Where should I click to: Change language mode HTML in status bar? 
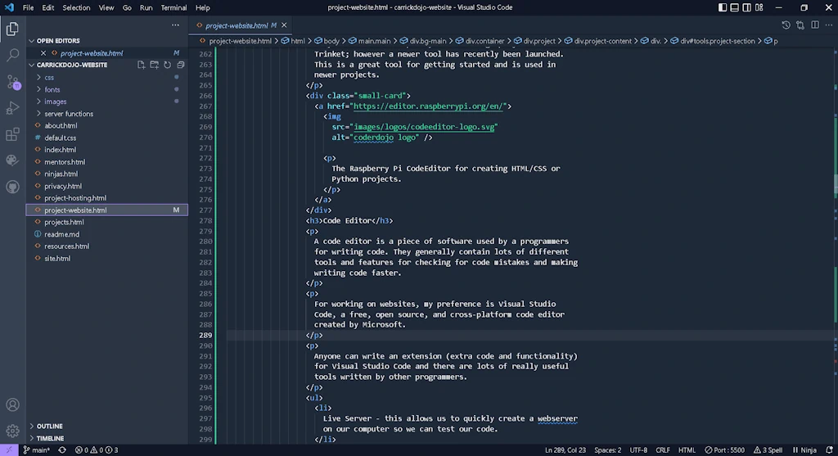(687, 450)
